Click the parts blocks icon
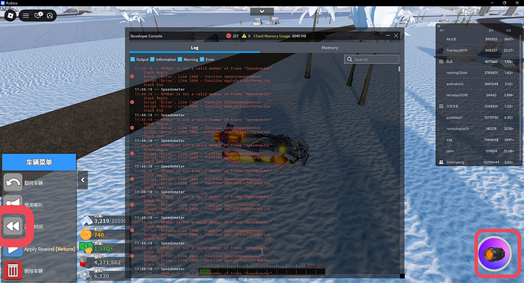Viewport: 524px width, 283px height. coord(86,262)
